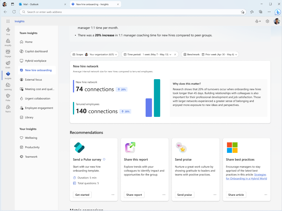Click the 20% badge beside 140 connections

click(x=125, y=111)
